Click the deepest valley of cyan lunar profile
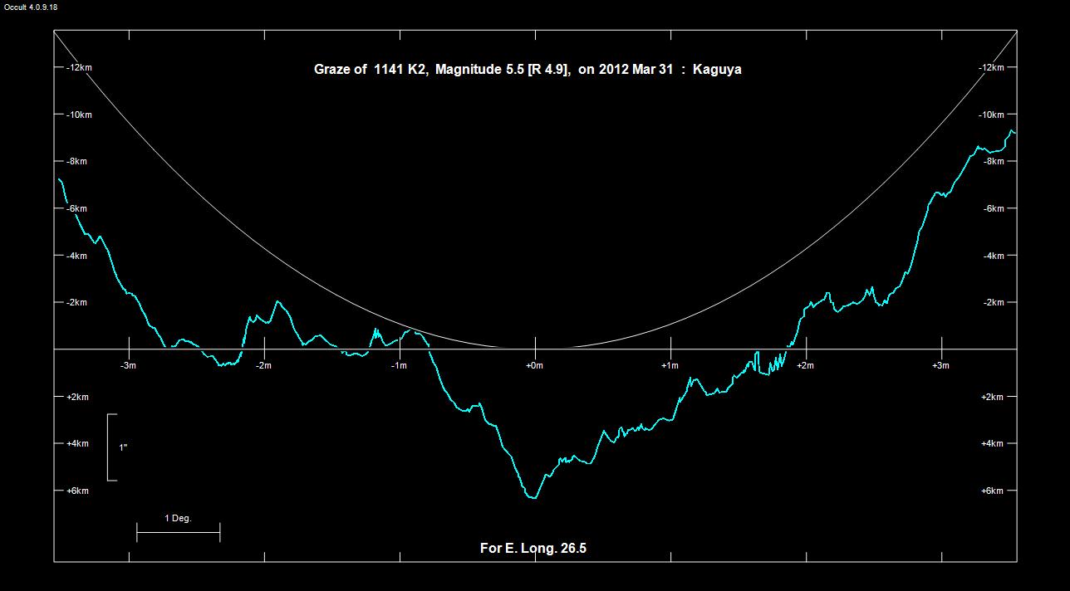This screenshot has height=591, width=1070. click(x=533, y=497)
